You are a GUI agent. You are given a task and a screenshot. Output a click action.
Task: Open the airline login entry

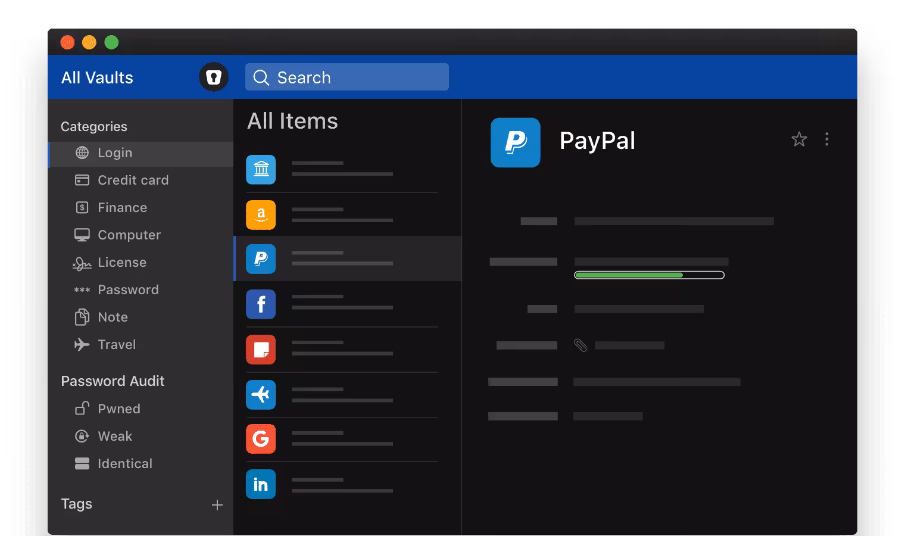coord(261,394)
